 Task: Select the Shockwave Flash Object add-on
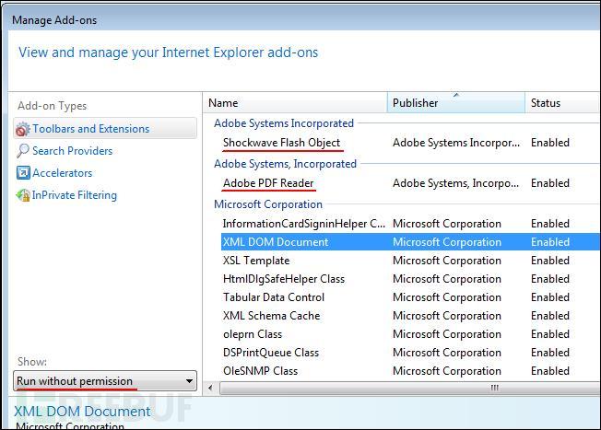[x=281, y=143]
